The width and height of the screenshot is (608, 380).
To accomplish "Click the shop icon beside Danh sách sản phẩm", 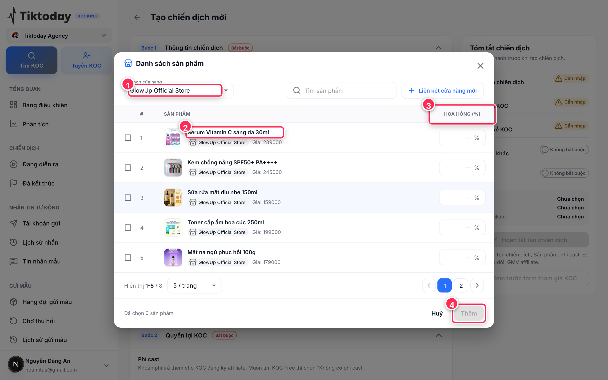I will [128, 63].
